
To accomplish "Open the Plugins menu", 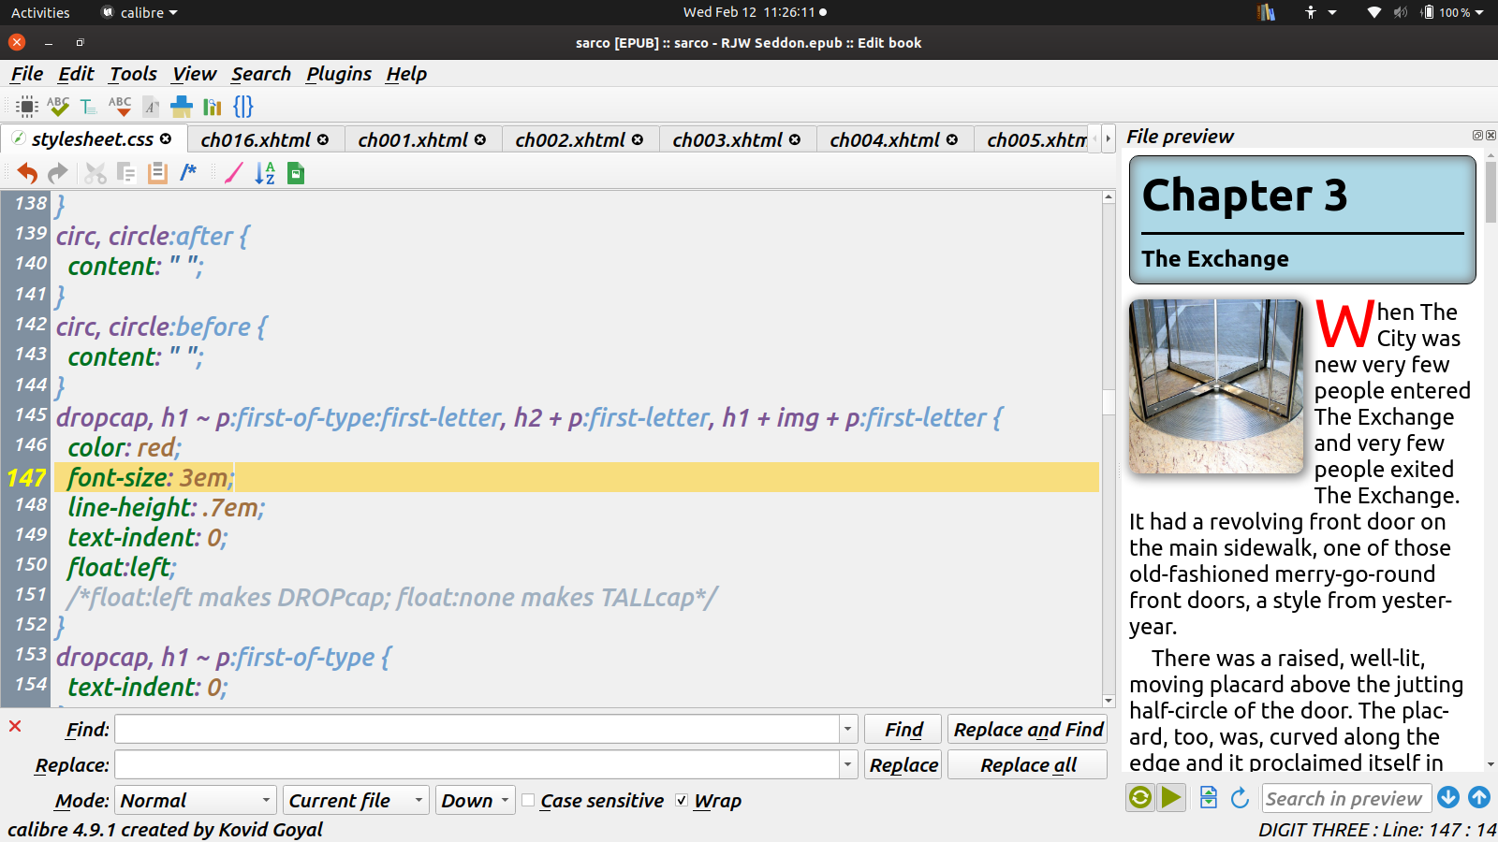I will point(338,74).
